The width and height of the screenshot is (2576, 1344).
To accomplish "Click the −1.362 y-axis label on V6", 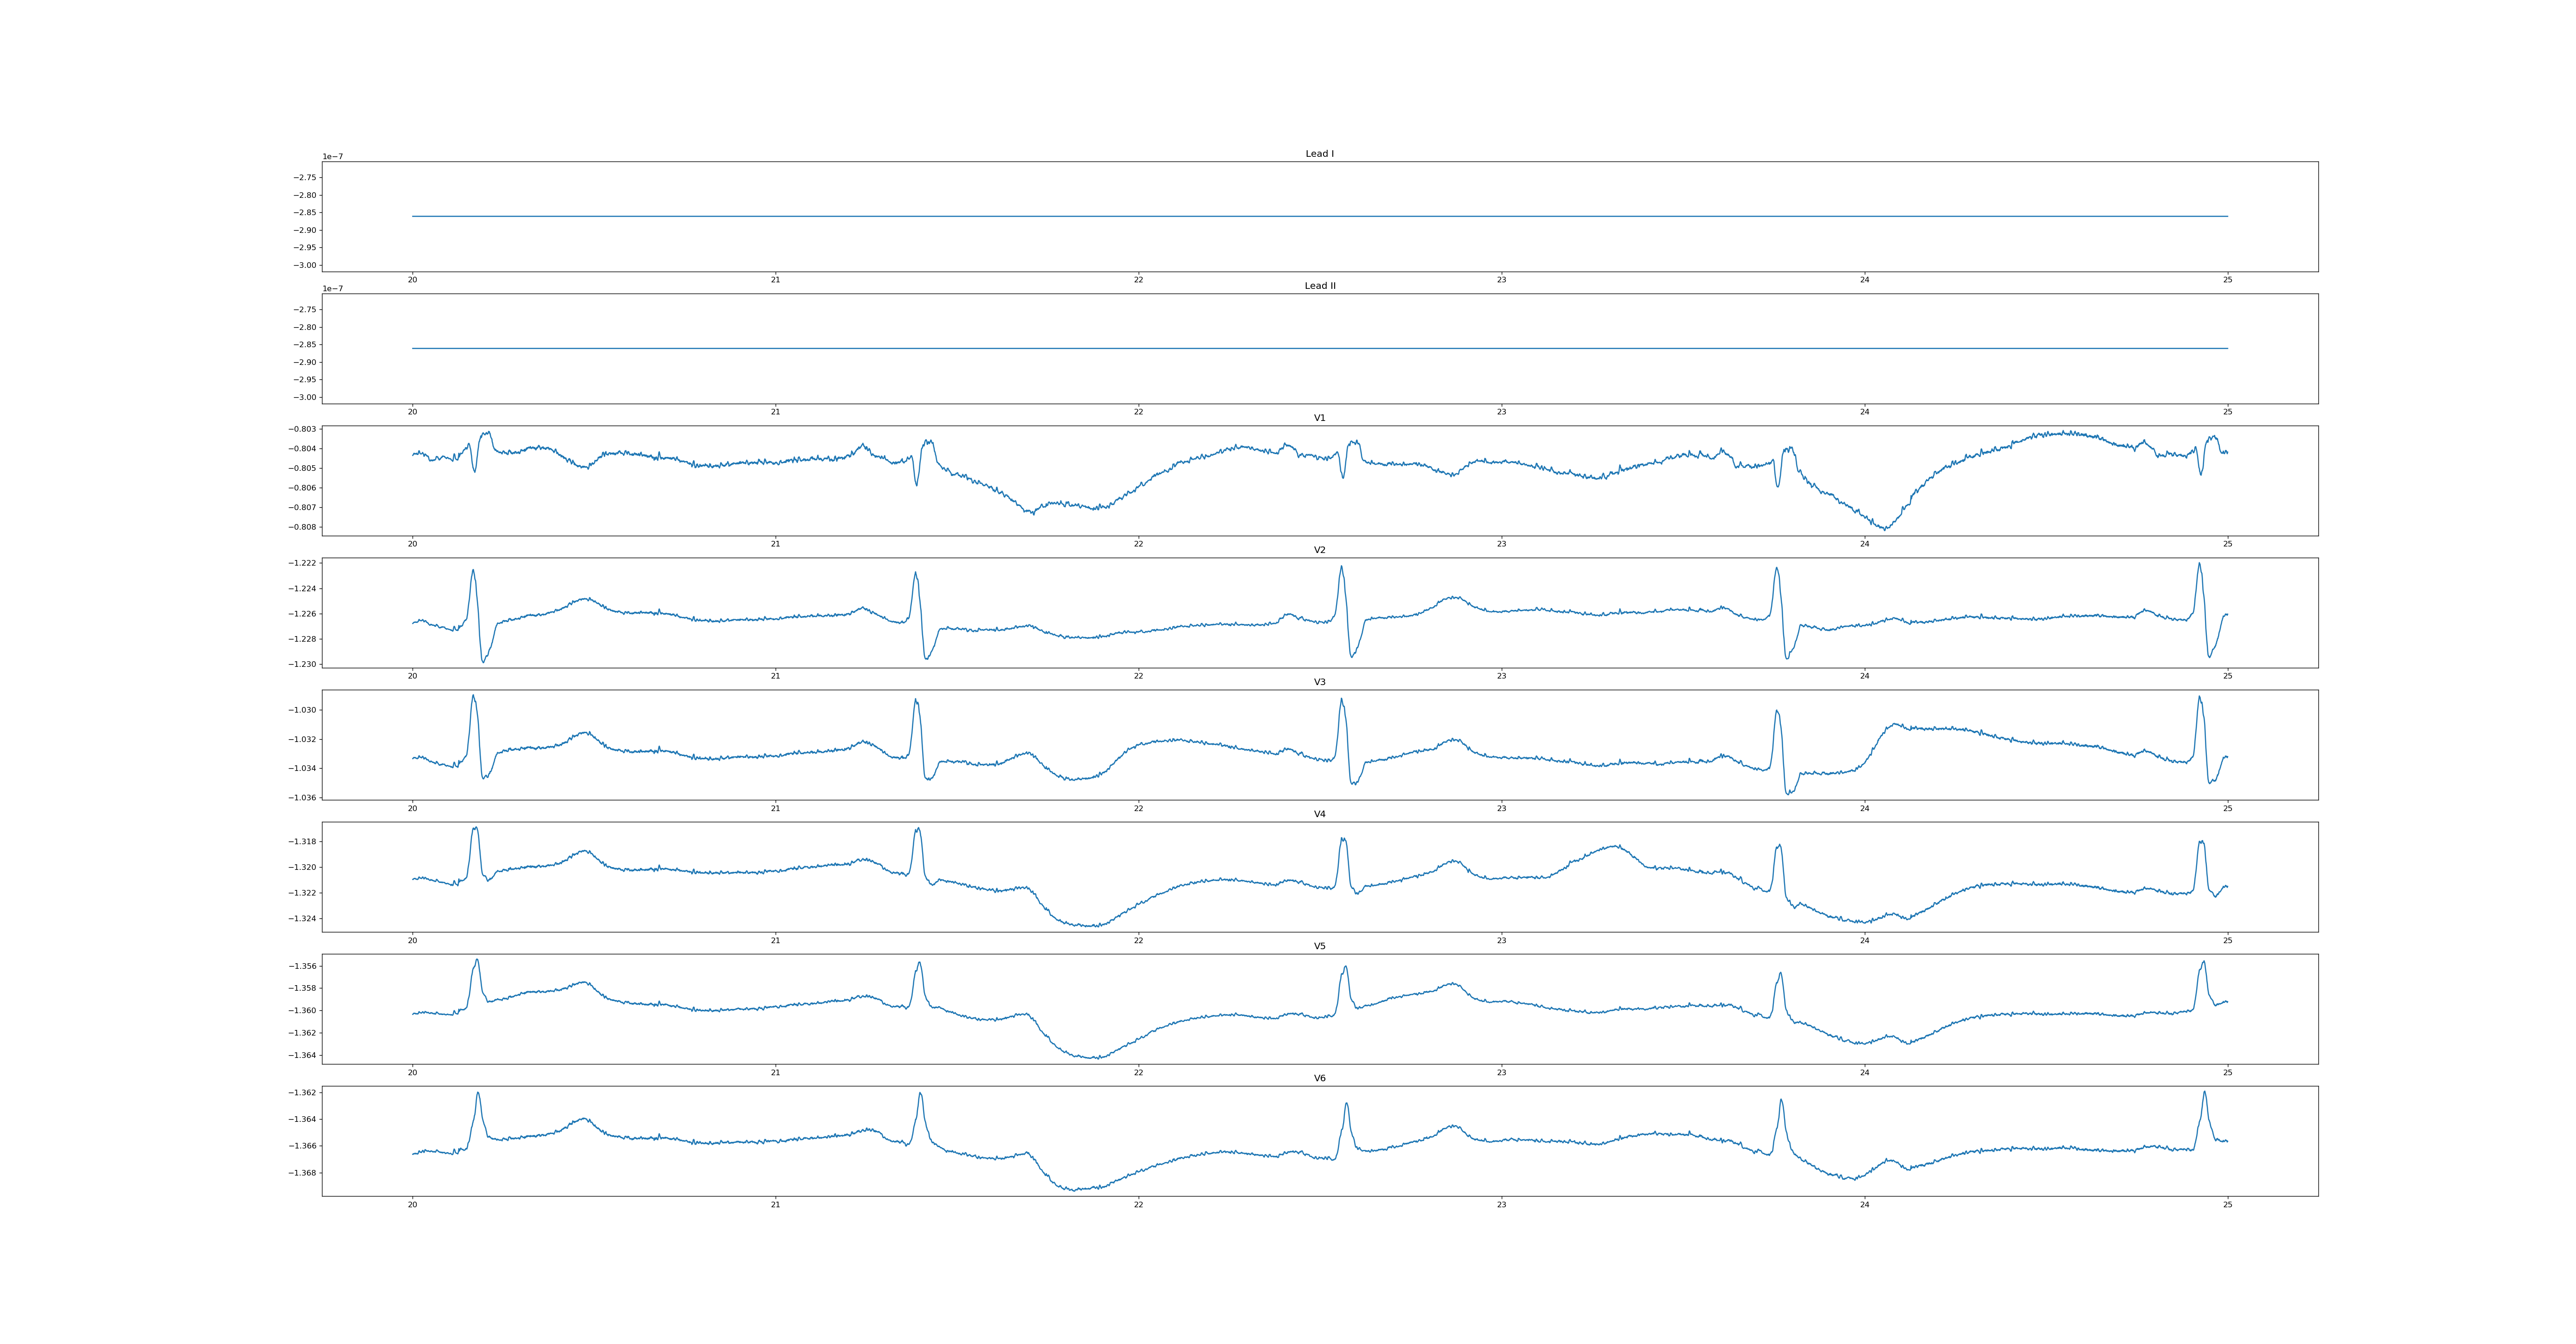I will coord(302,1093).
